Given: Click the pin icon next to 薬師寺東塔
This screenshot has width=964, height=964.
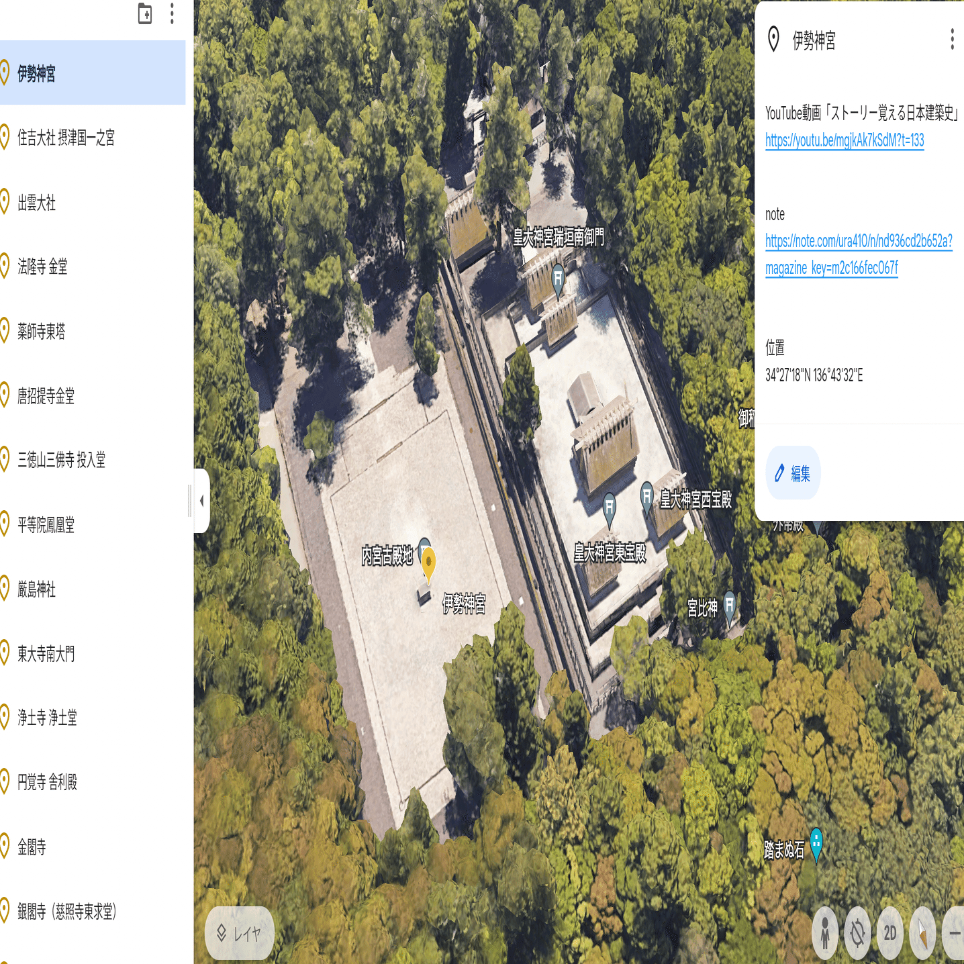Looking at the screenshot, I should [3, 331].
